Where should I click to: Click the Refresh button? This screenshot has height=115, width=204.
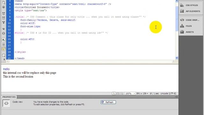108,102
